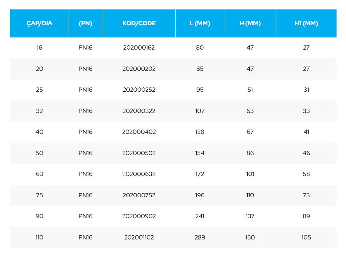
Task: Select code cell 202000632
Action: pos(139,174)
